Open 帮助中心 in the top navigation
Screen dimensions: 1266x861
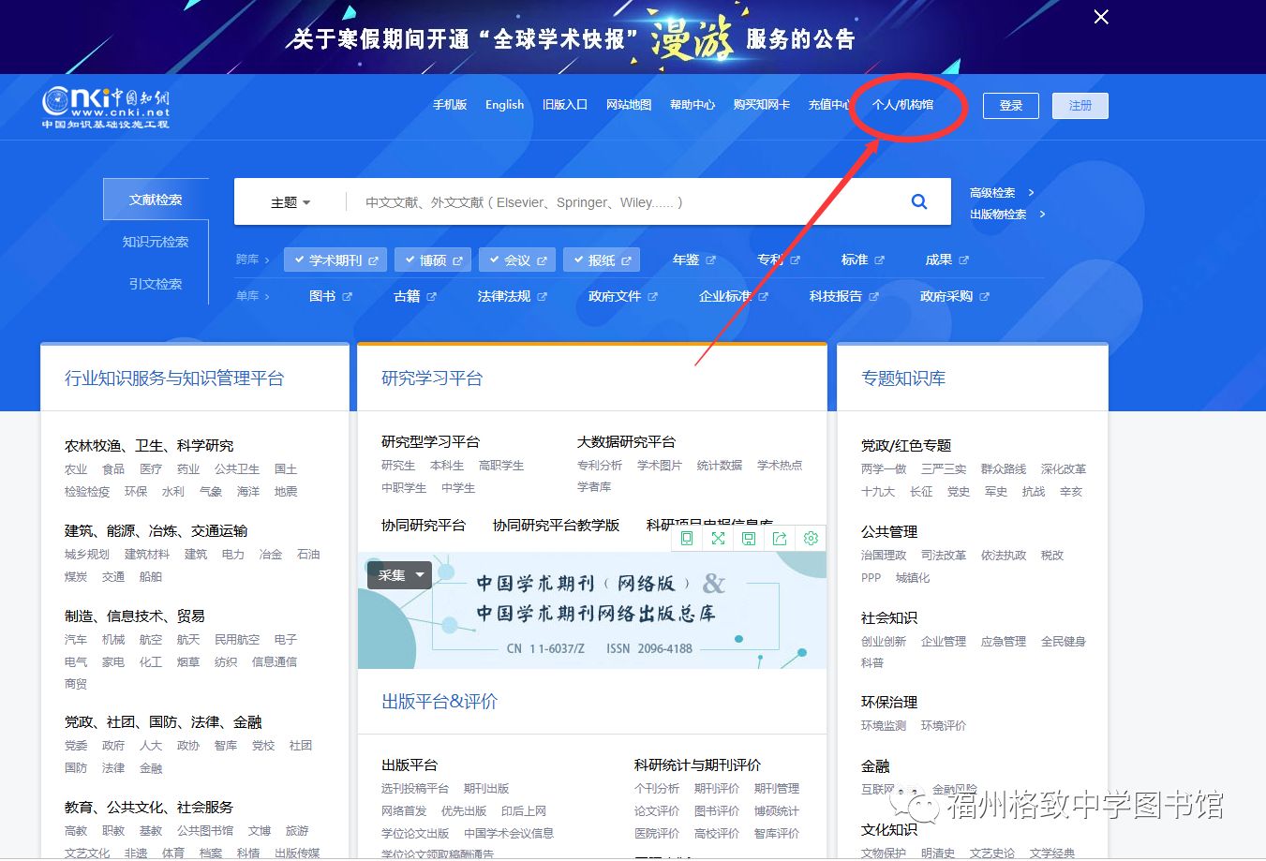click(x=693, y=105)
